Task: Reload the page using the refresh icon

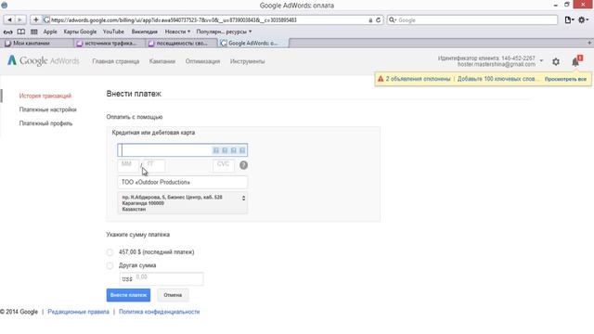Action: click(x=378, y=20)
